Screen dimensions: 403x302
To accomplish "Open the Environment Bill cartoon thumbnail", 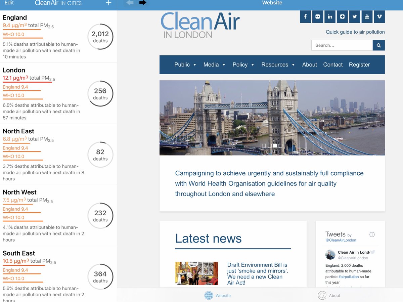I will [196, 273].
